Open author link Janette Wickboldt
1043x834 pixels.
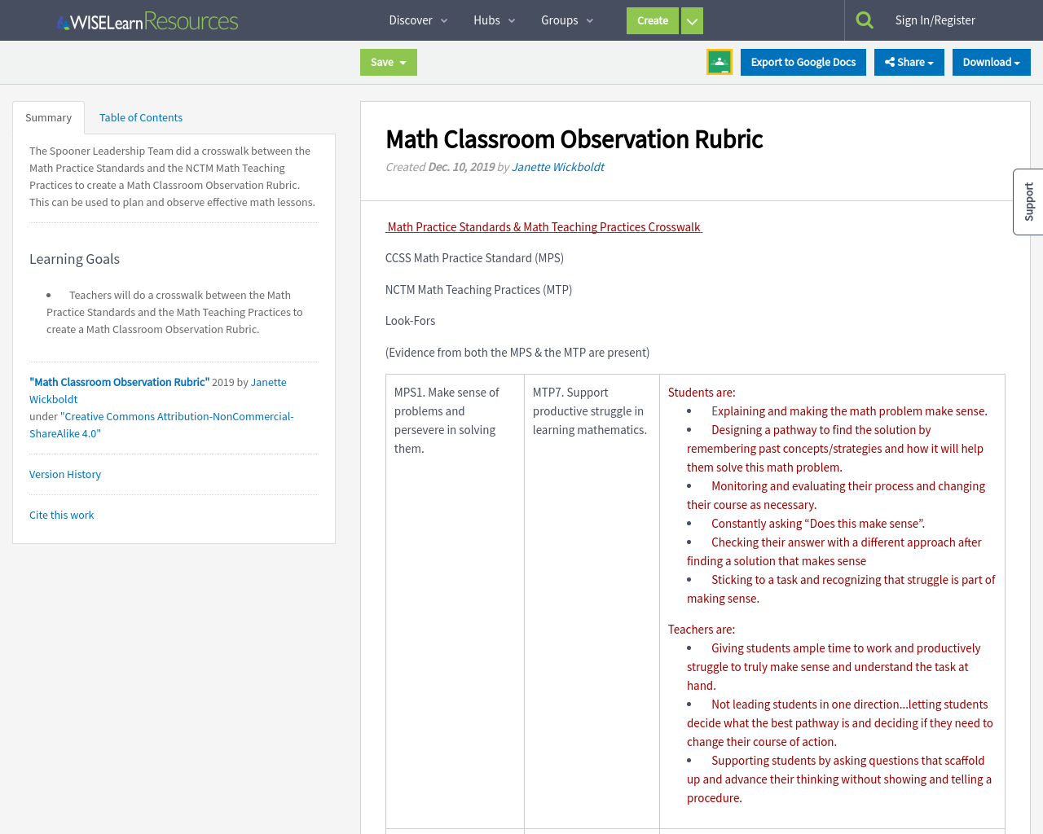(557, 166)
